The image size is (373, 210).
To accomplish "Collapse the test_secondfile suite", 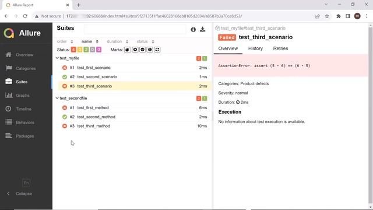I will 57,98.
